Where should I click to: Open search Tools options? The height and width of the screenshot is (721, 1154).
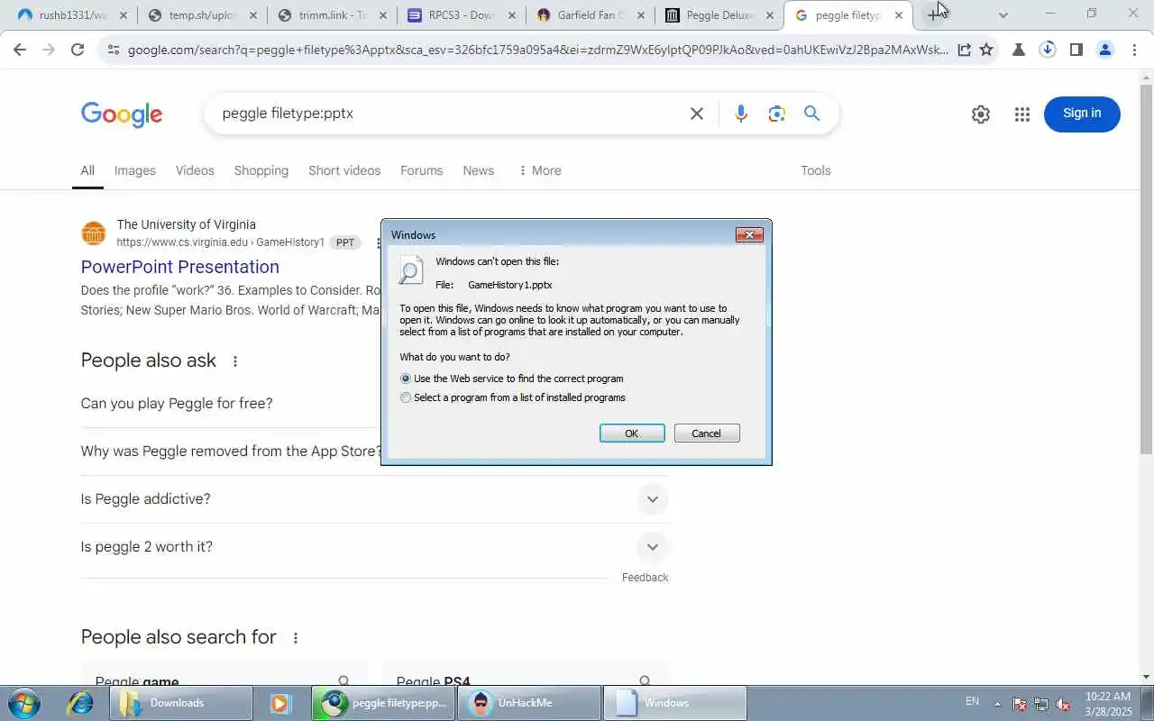[x=816, y=170]
